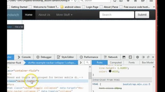Pop devtools into separate window
The width and height of the screenshot is (165, 92).
(x=148, y=57)
